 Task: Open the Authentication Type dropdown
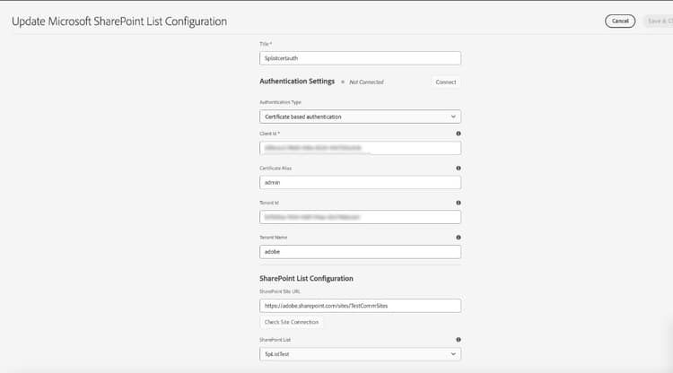point(360,117)
